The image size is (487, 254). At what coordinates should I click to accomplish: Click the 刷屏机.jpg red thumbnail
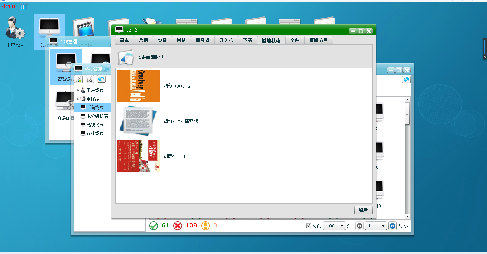pos(139,156)
